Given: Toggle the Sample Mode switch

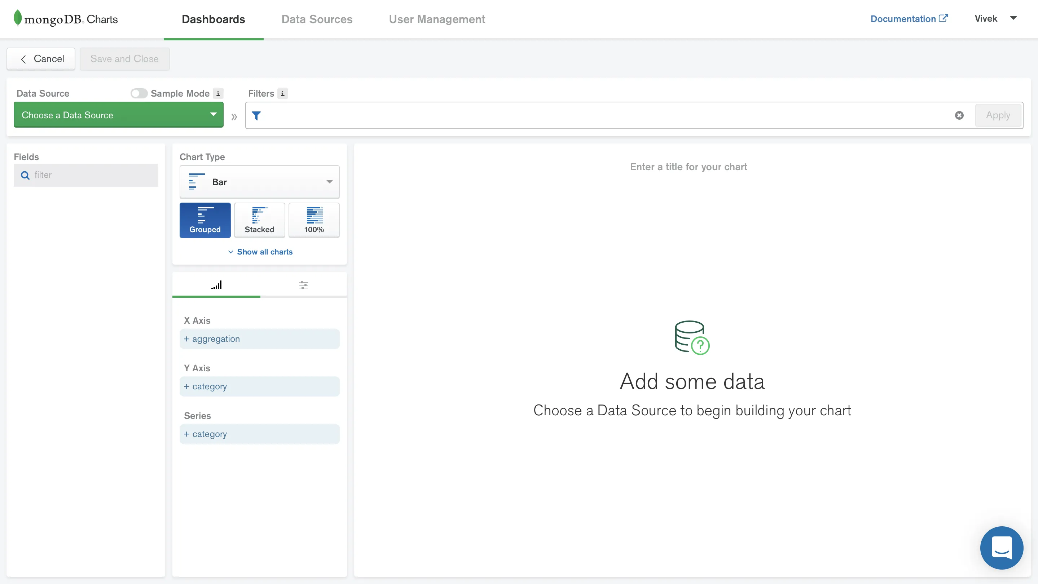Looking at the screenshot, I should [x=138, y=93].
